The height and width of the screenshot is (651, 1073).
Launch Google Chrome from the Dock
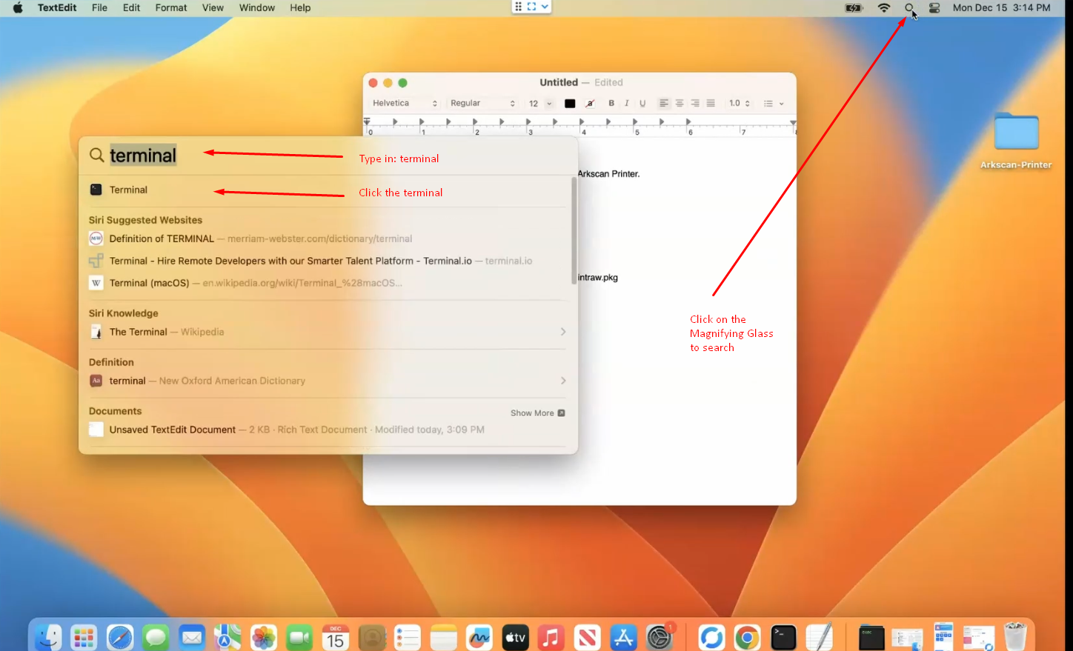tap(747, 637)
